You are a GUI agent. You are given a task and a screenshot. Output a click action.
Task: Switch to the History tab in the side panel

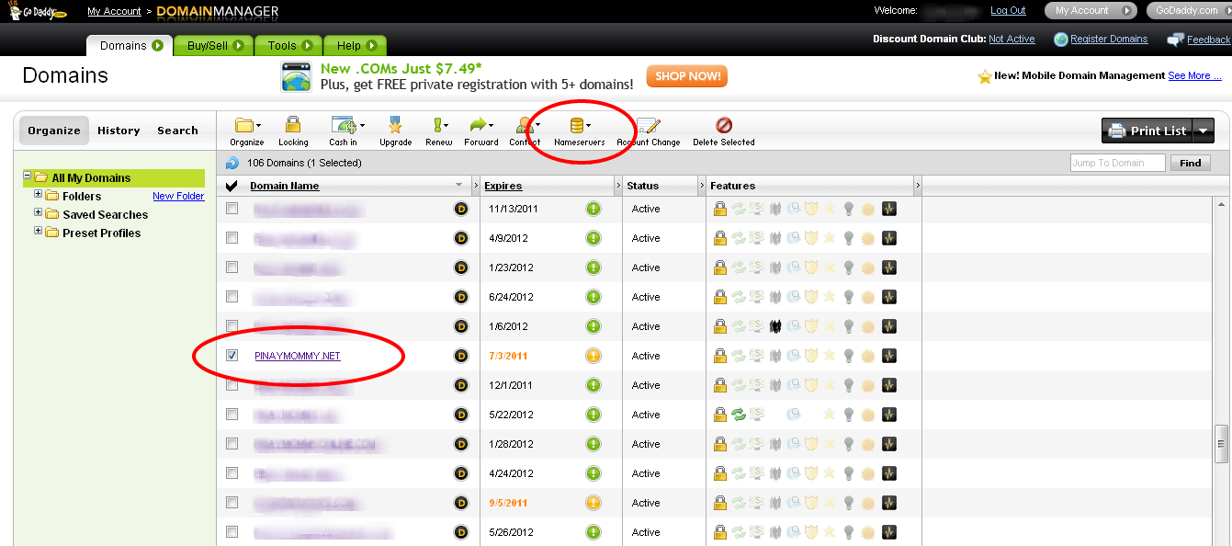click(119, 131)
